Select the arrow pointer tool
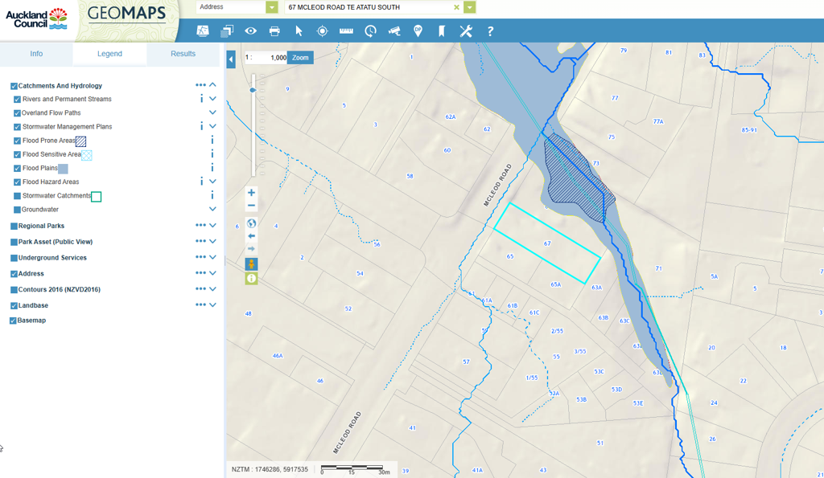This screenshot has height=478, width=824. click(x=299, y=31)
